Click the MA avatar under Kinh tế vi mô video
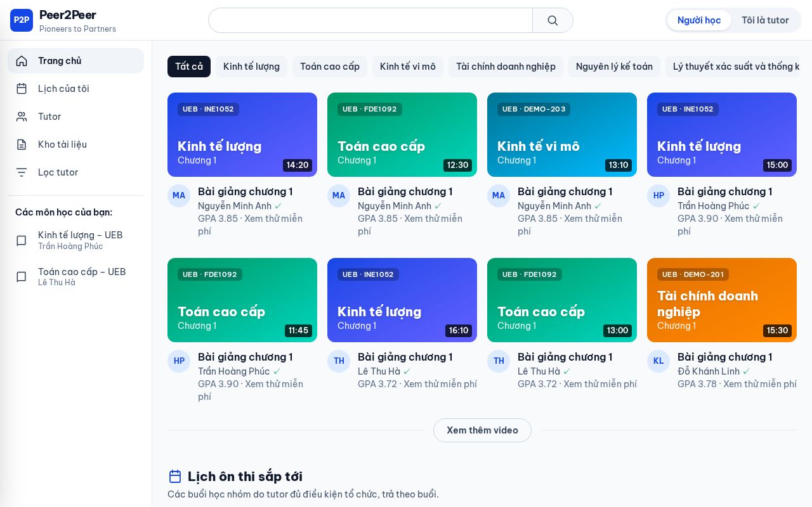812x507 pixels. [499, 196]
